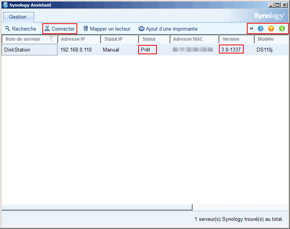Sort by Statut IP column header
The image size is (290, 229).
click(119, 39)
